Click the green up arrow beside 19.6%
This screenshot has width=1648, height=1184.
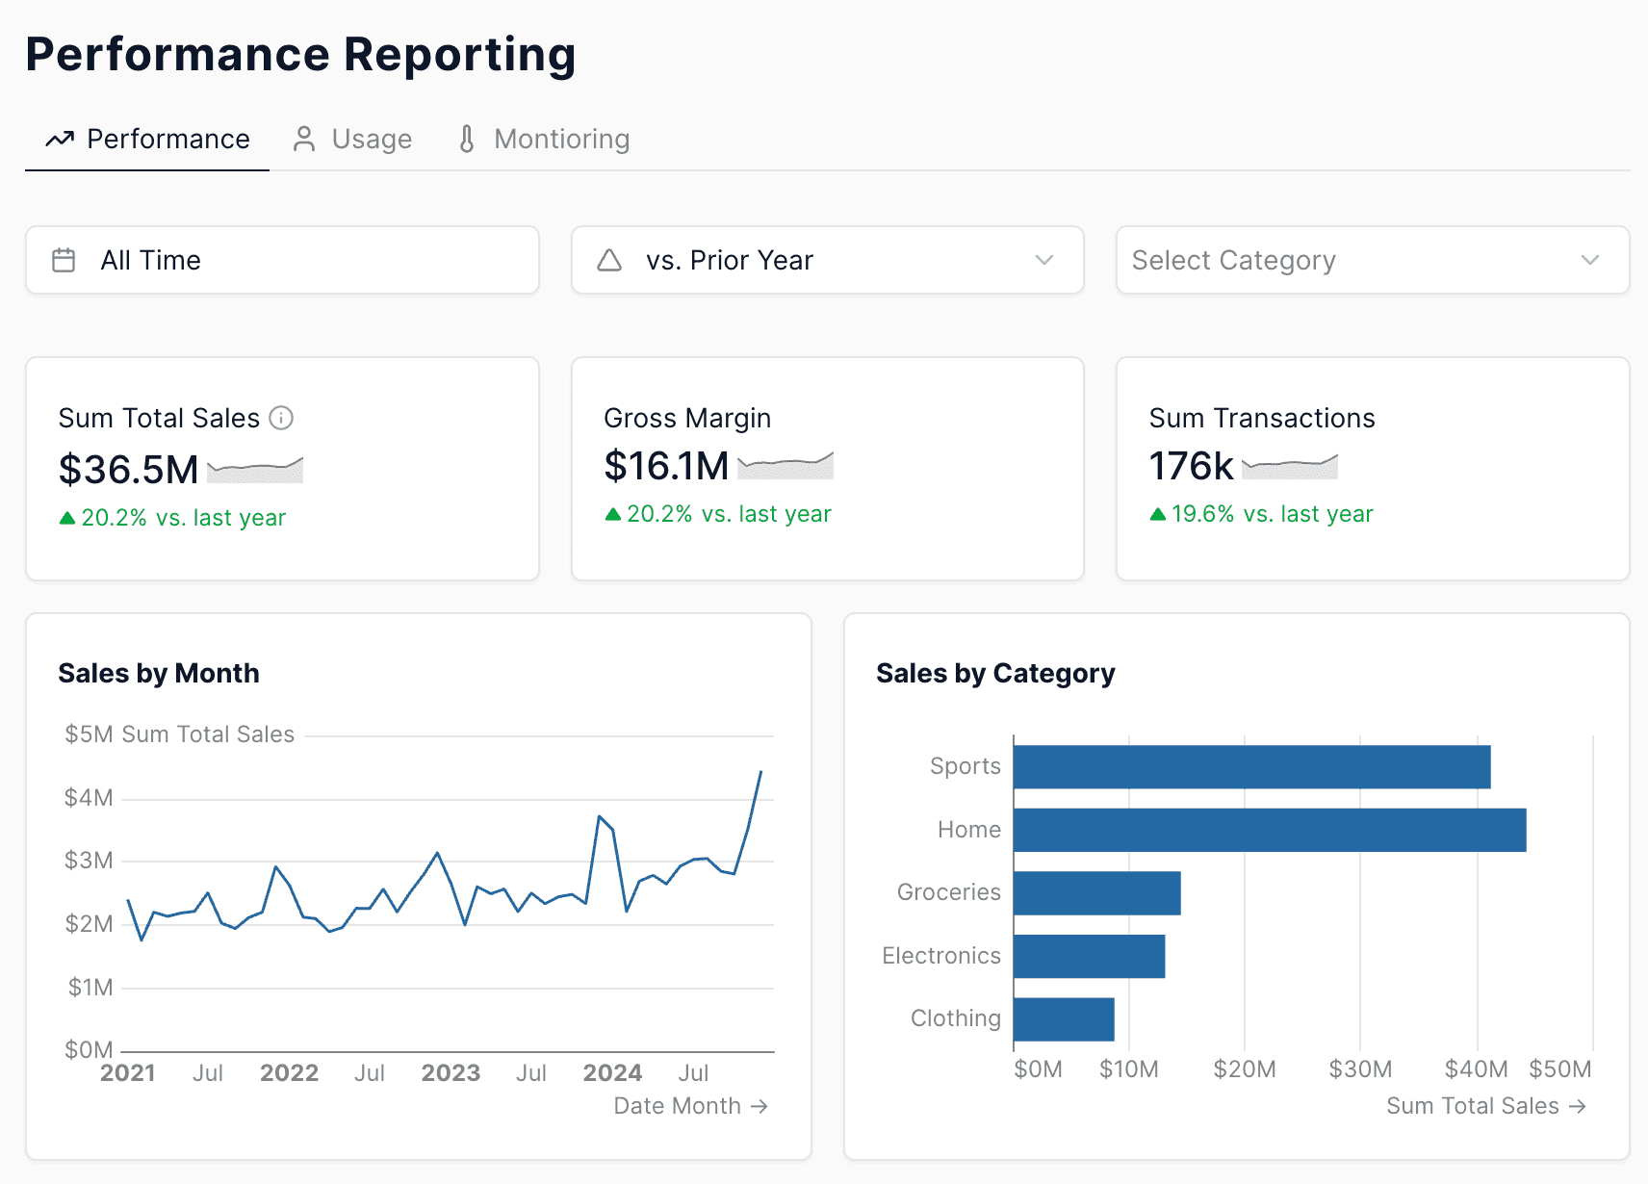1159,514
